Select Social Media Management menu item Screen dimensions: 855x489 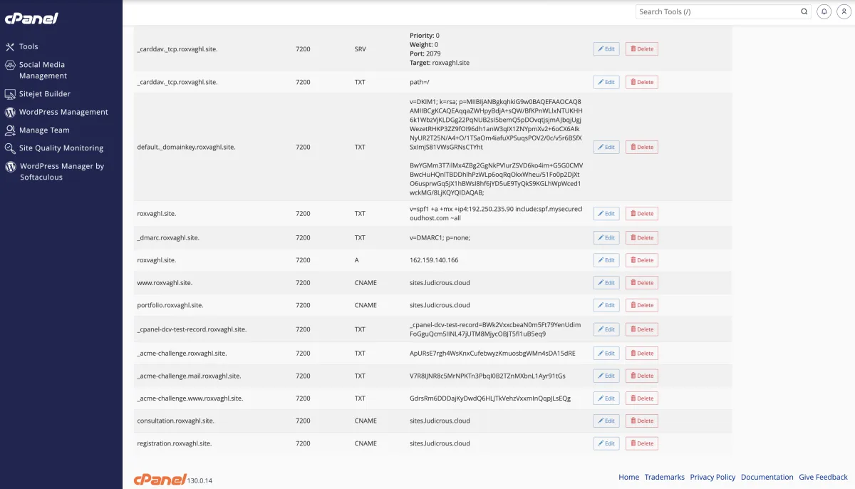43,70
